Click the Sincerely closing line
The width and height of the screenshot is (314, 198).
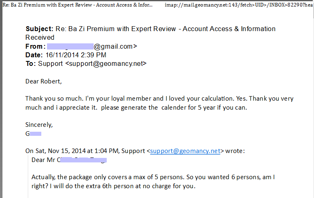[39, 125]
